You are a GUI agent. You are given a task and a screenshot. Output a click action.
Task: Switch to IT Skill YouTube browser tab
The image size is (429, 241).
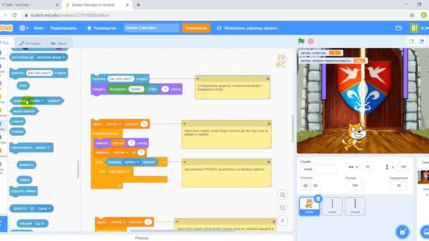point(29,5)
